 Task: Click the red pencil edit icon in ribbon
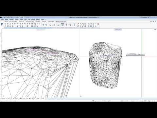coord(78,24)
